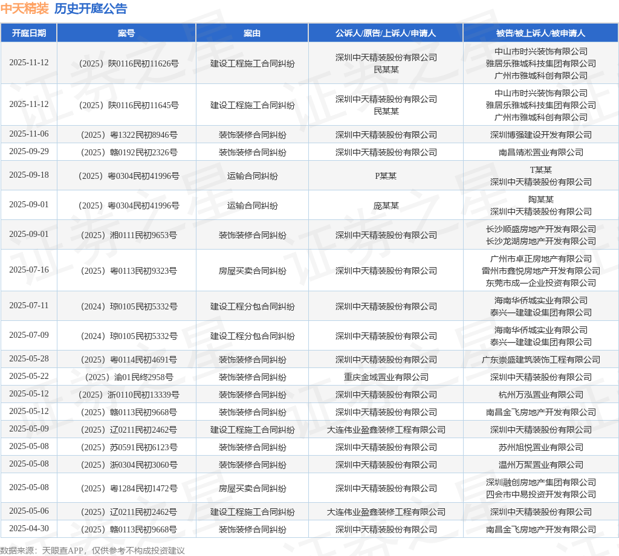The height and width of the screenshot is (556, 619).
Task: Click the 历史开庭公告 heading
Action: [x=91, y=8]
